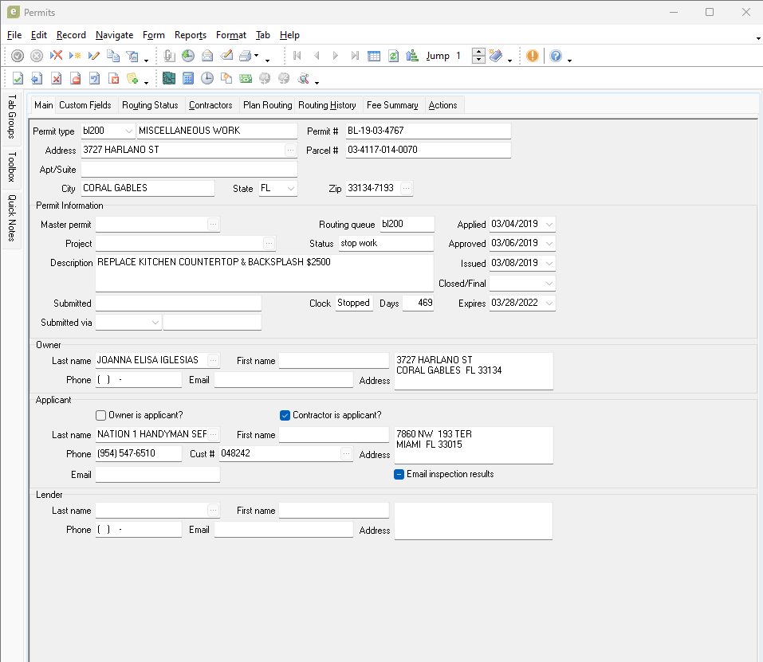Image resolution: width=763 pixels, height=662 pixels.
Task: Toggle the 'Email inspection results' checkbox
Action: click(x=399, y=474)
